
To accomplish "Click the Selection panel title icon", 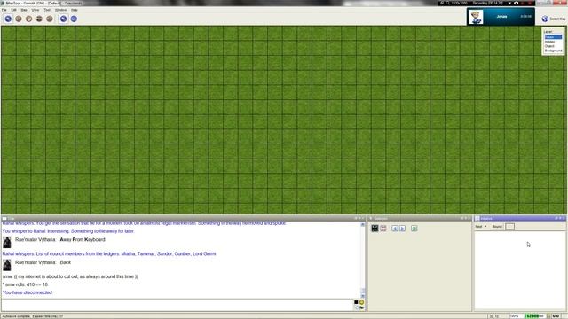I will click(x=371, y=219).
